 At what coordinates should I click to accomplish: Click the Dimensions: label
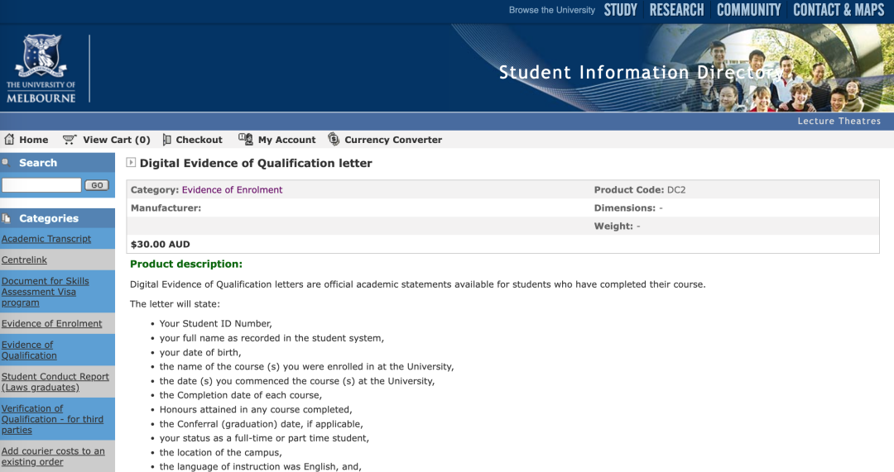point(625,207)
